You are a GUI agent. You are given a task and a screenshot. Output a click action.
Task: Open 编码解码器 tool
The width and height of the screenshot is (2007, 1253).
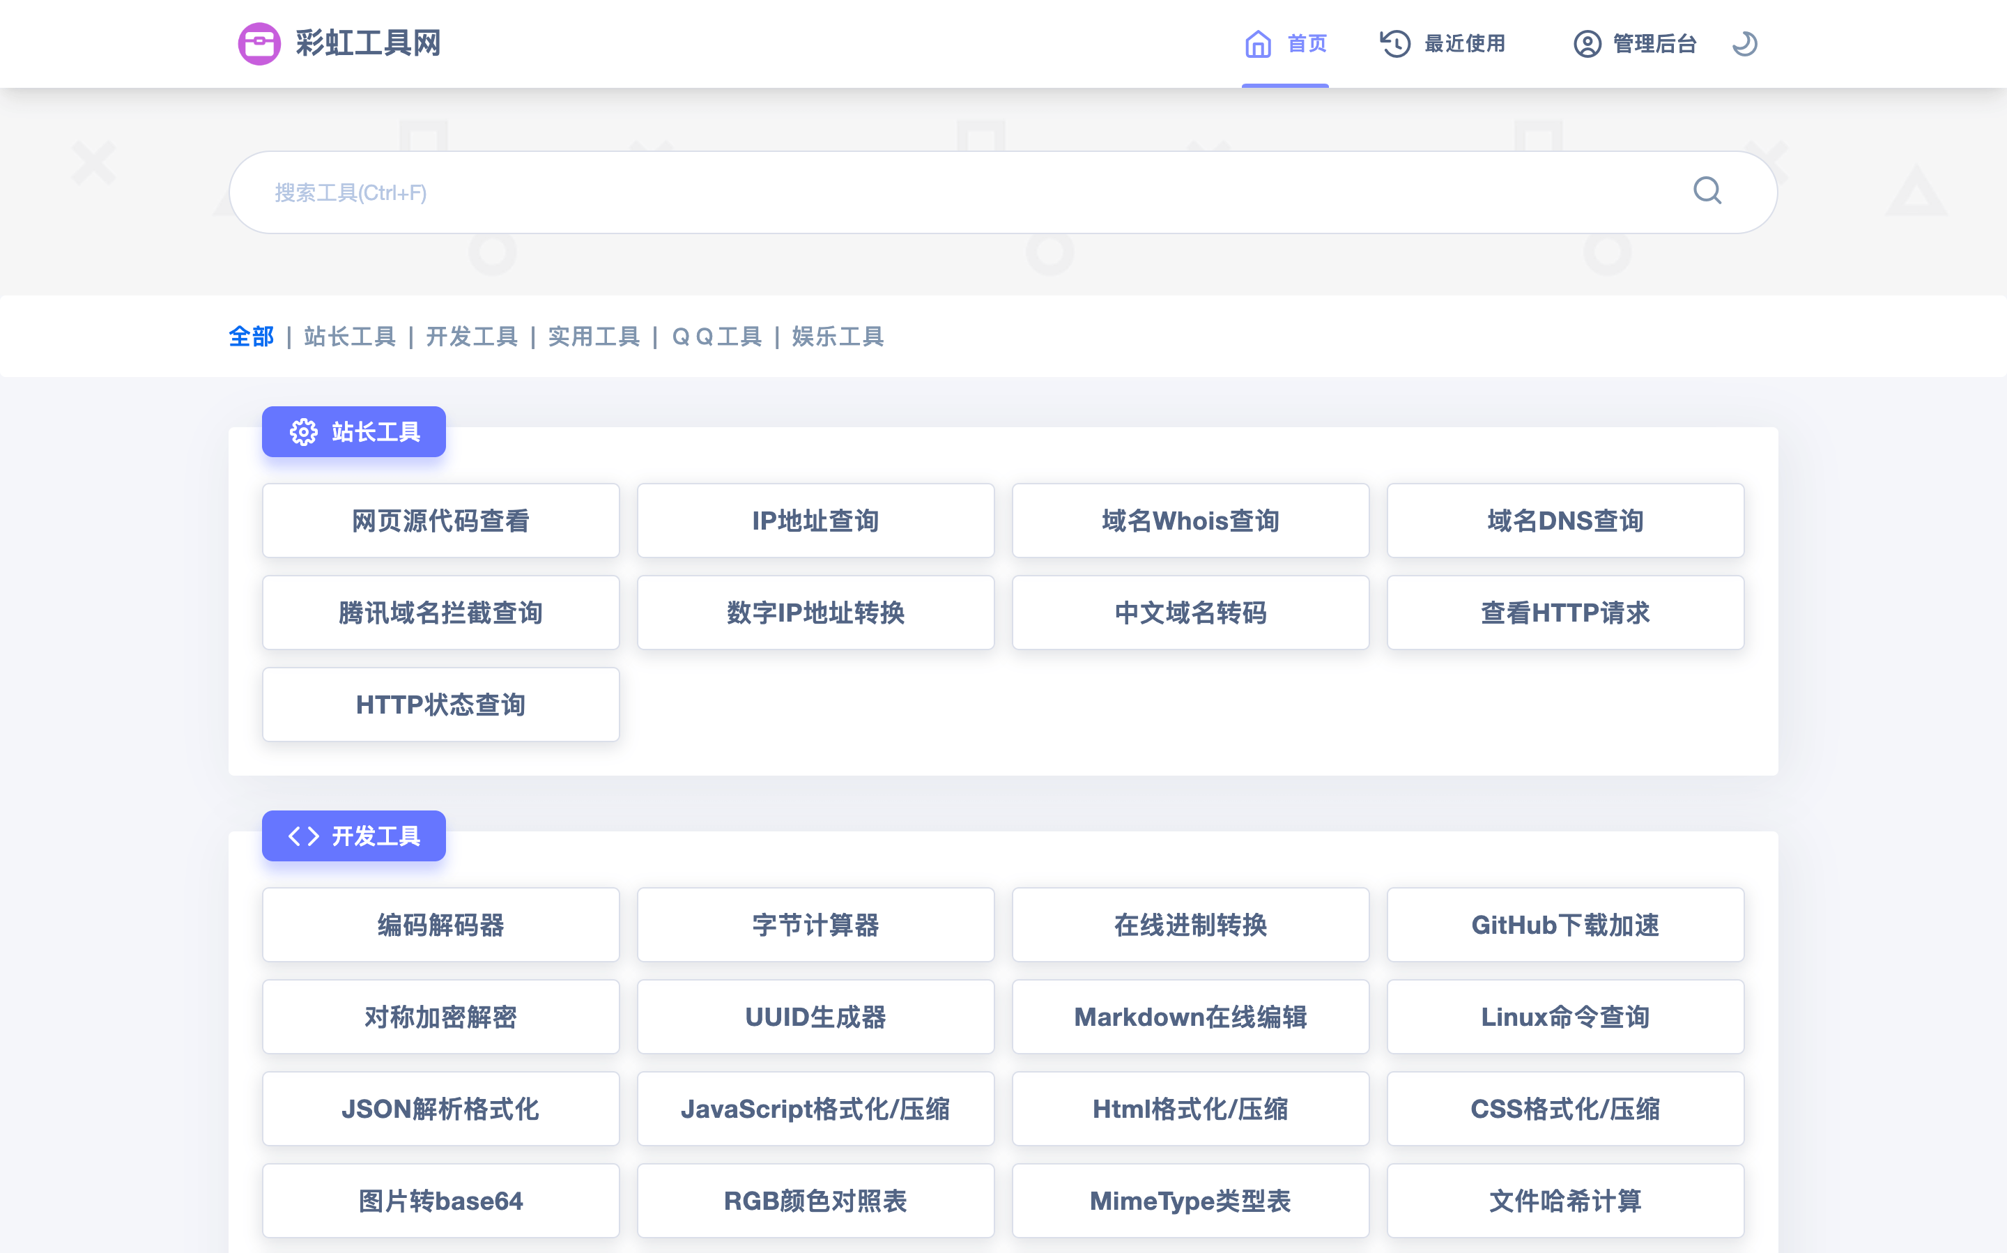point(441,925)
